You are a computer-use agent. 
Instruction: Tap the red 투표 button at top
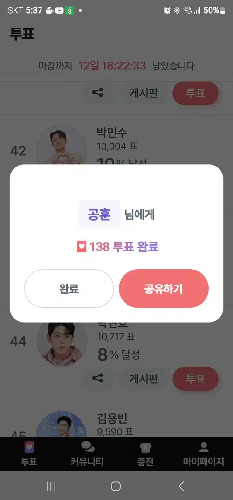point(195,93)
